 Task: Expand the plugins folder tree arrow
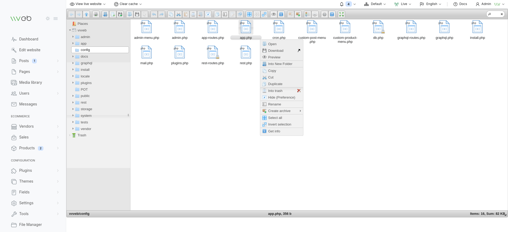coord(73,83)
